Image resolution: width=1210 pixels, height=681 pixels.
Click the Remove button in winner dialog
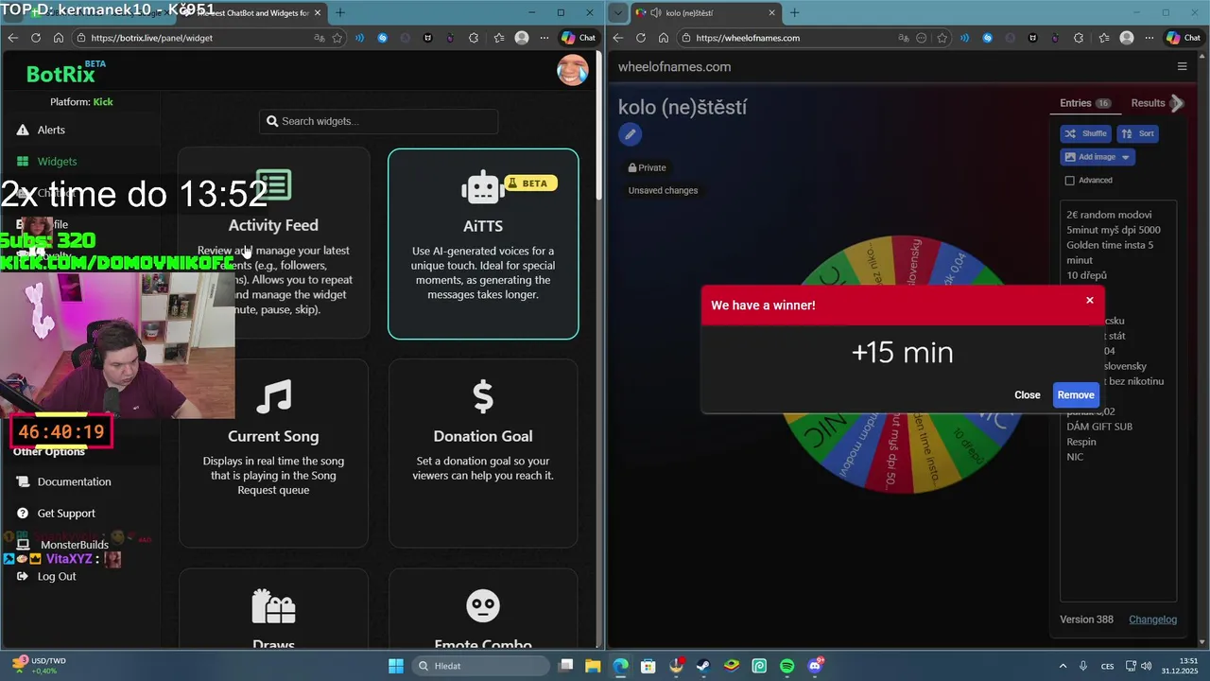tap(1076, 395)
